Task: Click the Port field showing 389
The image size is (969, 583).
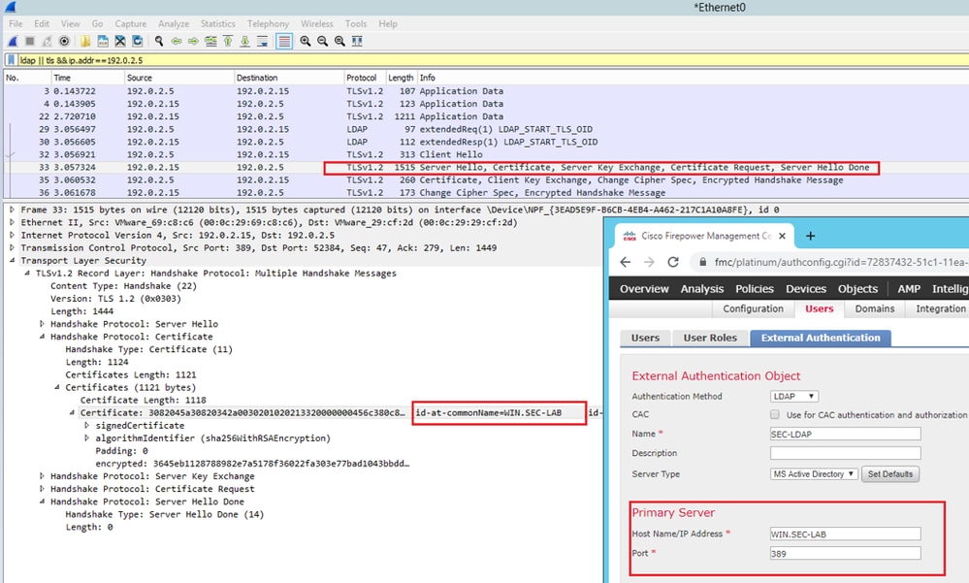Action: click(x=846, y=553)
